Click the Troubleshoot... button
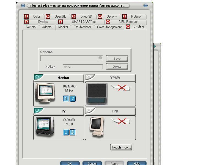This screenshot has height=165, width=220. 121,147
